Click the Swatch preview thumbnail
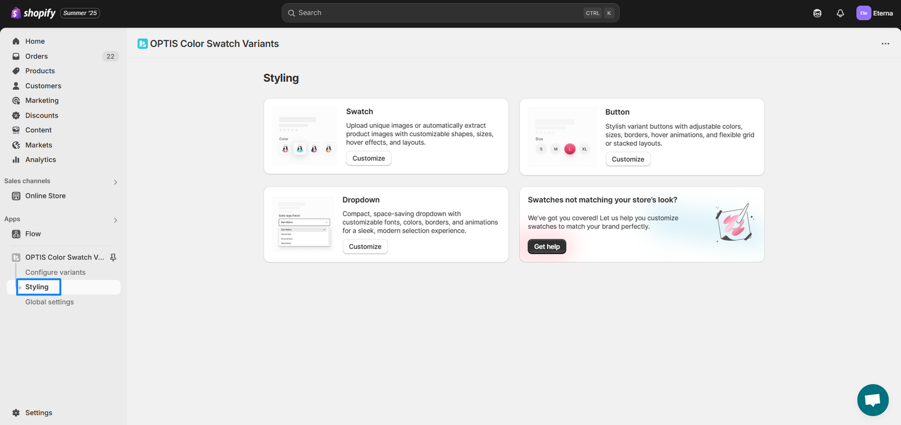The width and height of the screenshot is (901, 425). click(x=305, y=136)
